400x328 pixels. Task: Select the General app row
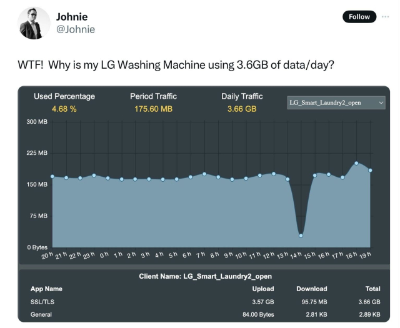pos(41,314)
